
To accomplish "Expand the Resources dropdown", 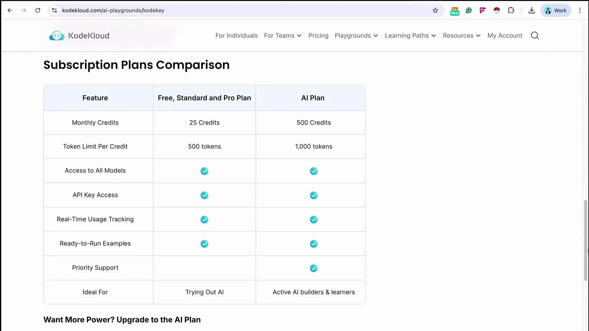I will pos(461,36).
